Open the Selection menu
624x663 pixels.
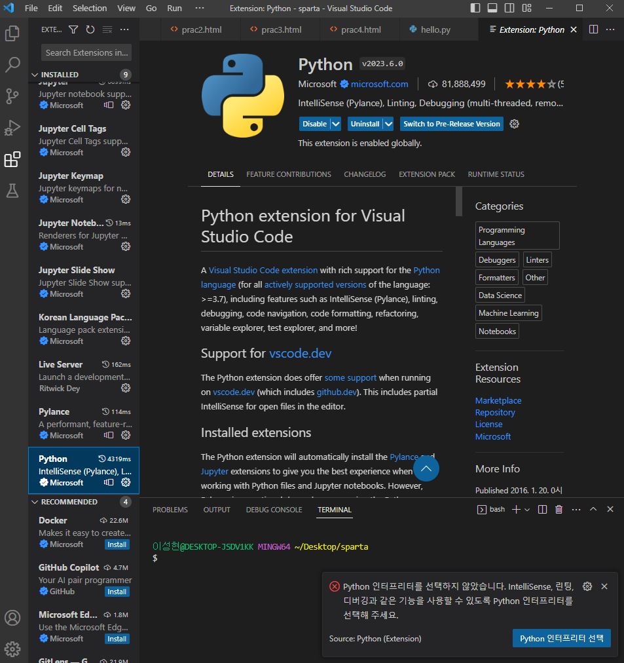click(90, 8)
